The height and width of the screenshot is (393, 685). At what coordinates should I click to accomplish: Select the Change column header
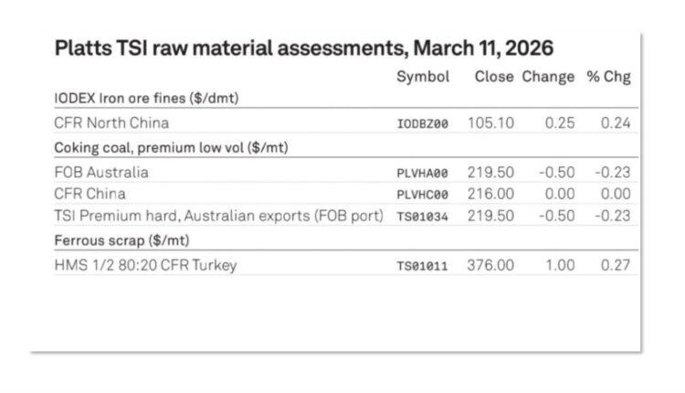point(548,78)
